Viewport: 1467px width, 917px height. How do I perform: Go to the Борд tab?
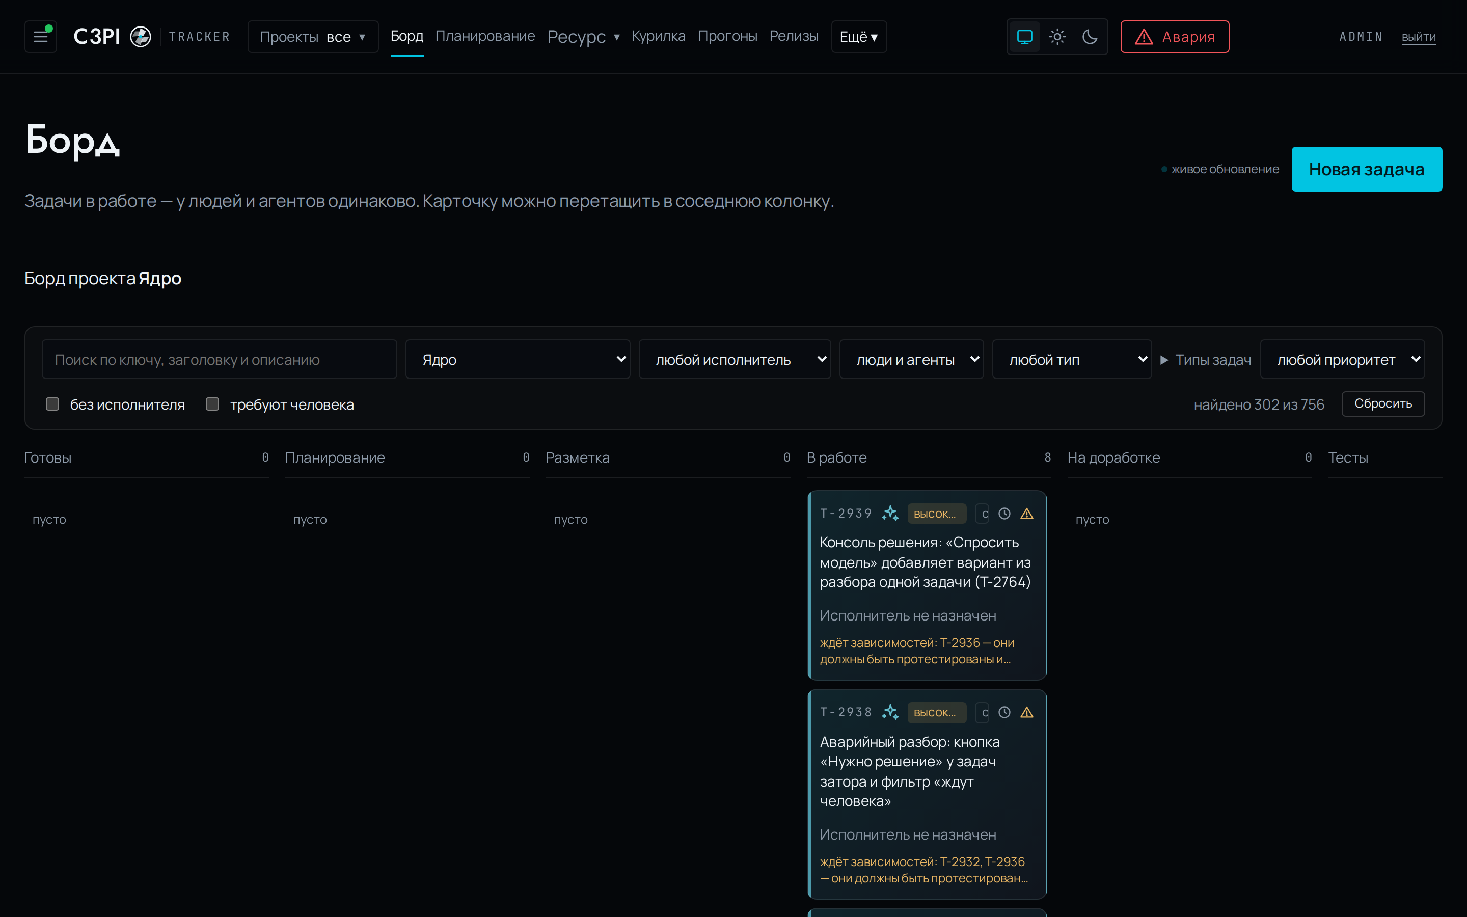pos(407,36)
